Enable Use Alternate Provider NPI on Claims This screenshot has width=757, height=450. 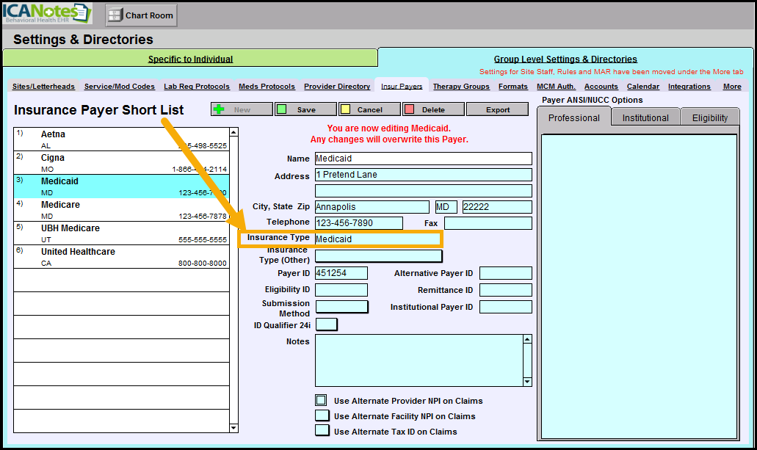[x=321, y=400]
